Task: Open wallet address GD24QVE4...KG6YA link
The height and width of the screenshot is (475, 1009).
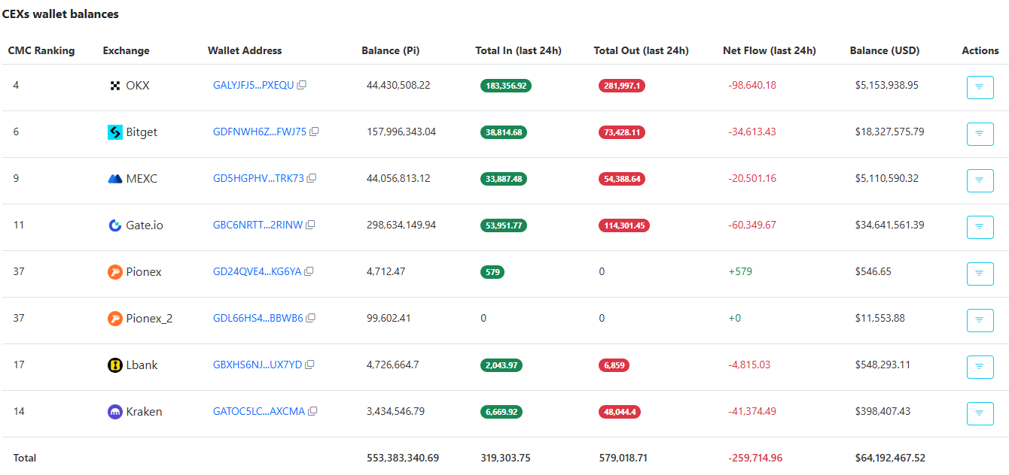Action: coord(257,271)
